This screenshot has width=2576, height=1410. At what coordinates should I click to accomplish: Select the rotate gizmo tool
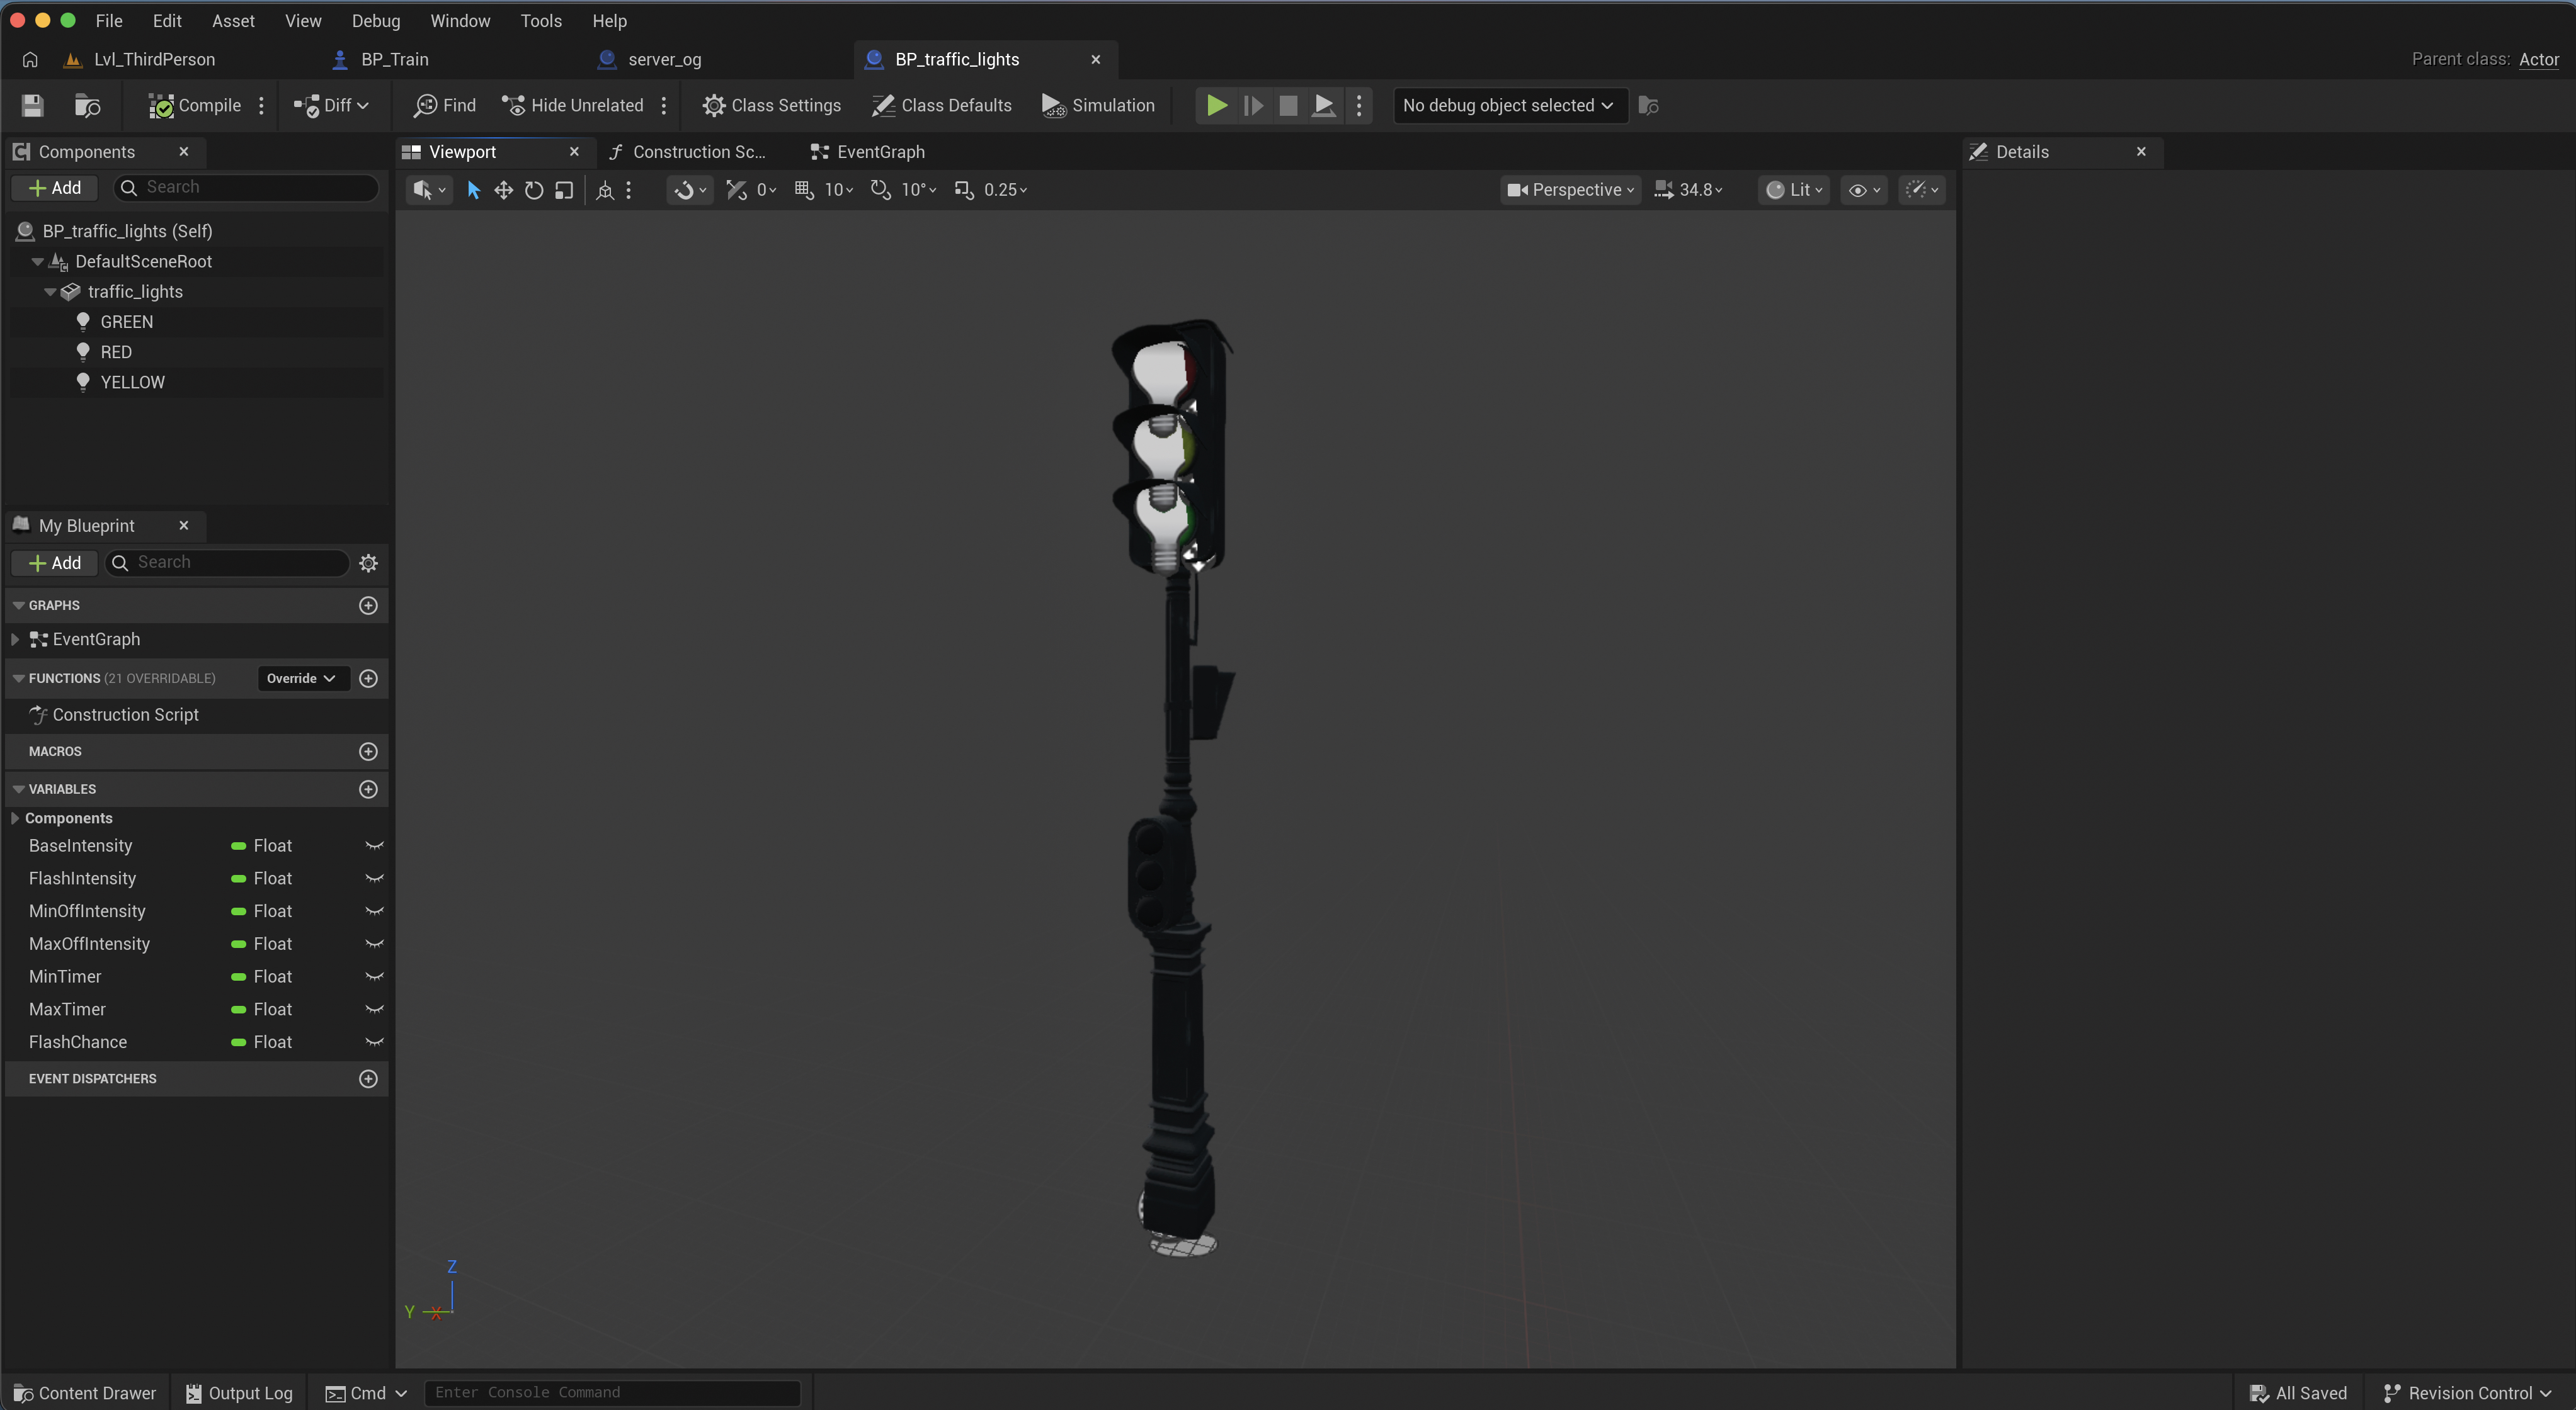click(x=534, y=190)
